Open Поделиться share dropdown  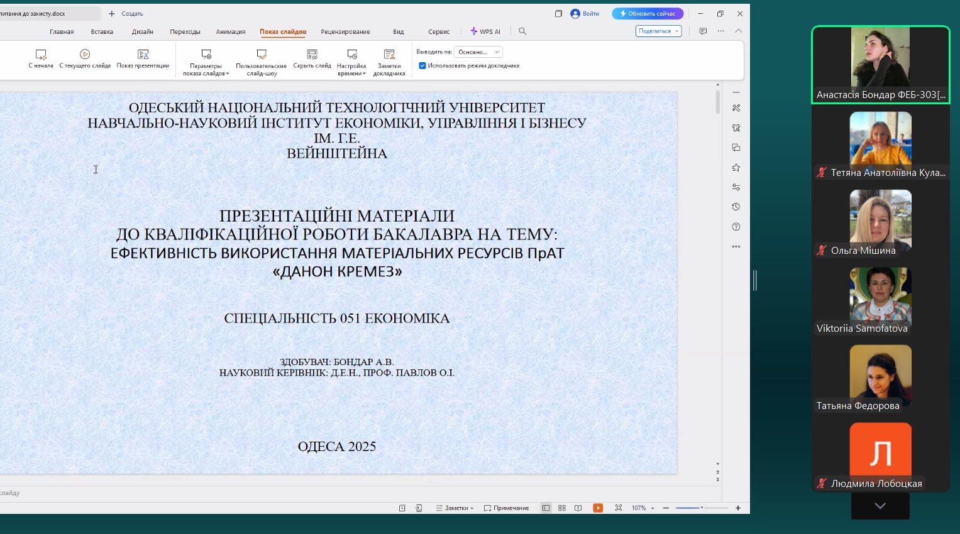click(658, 31)
